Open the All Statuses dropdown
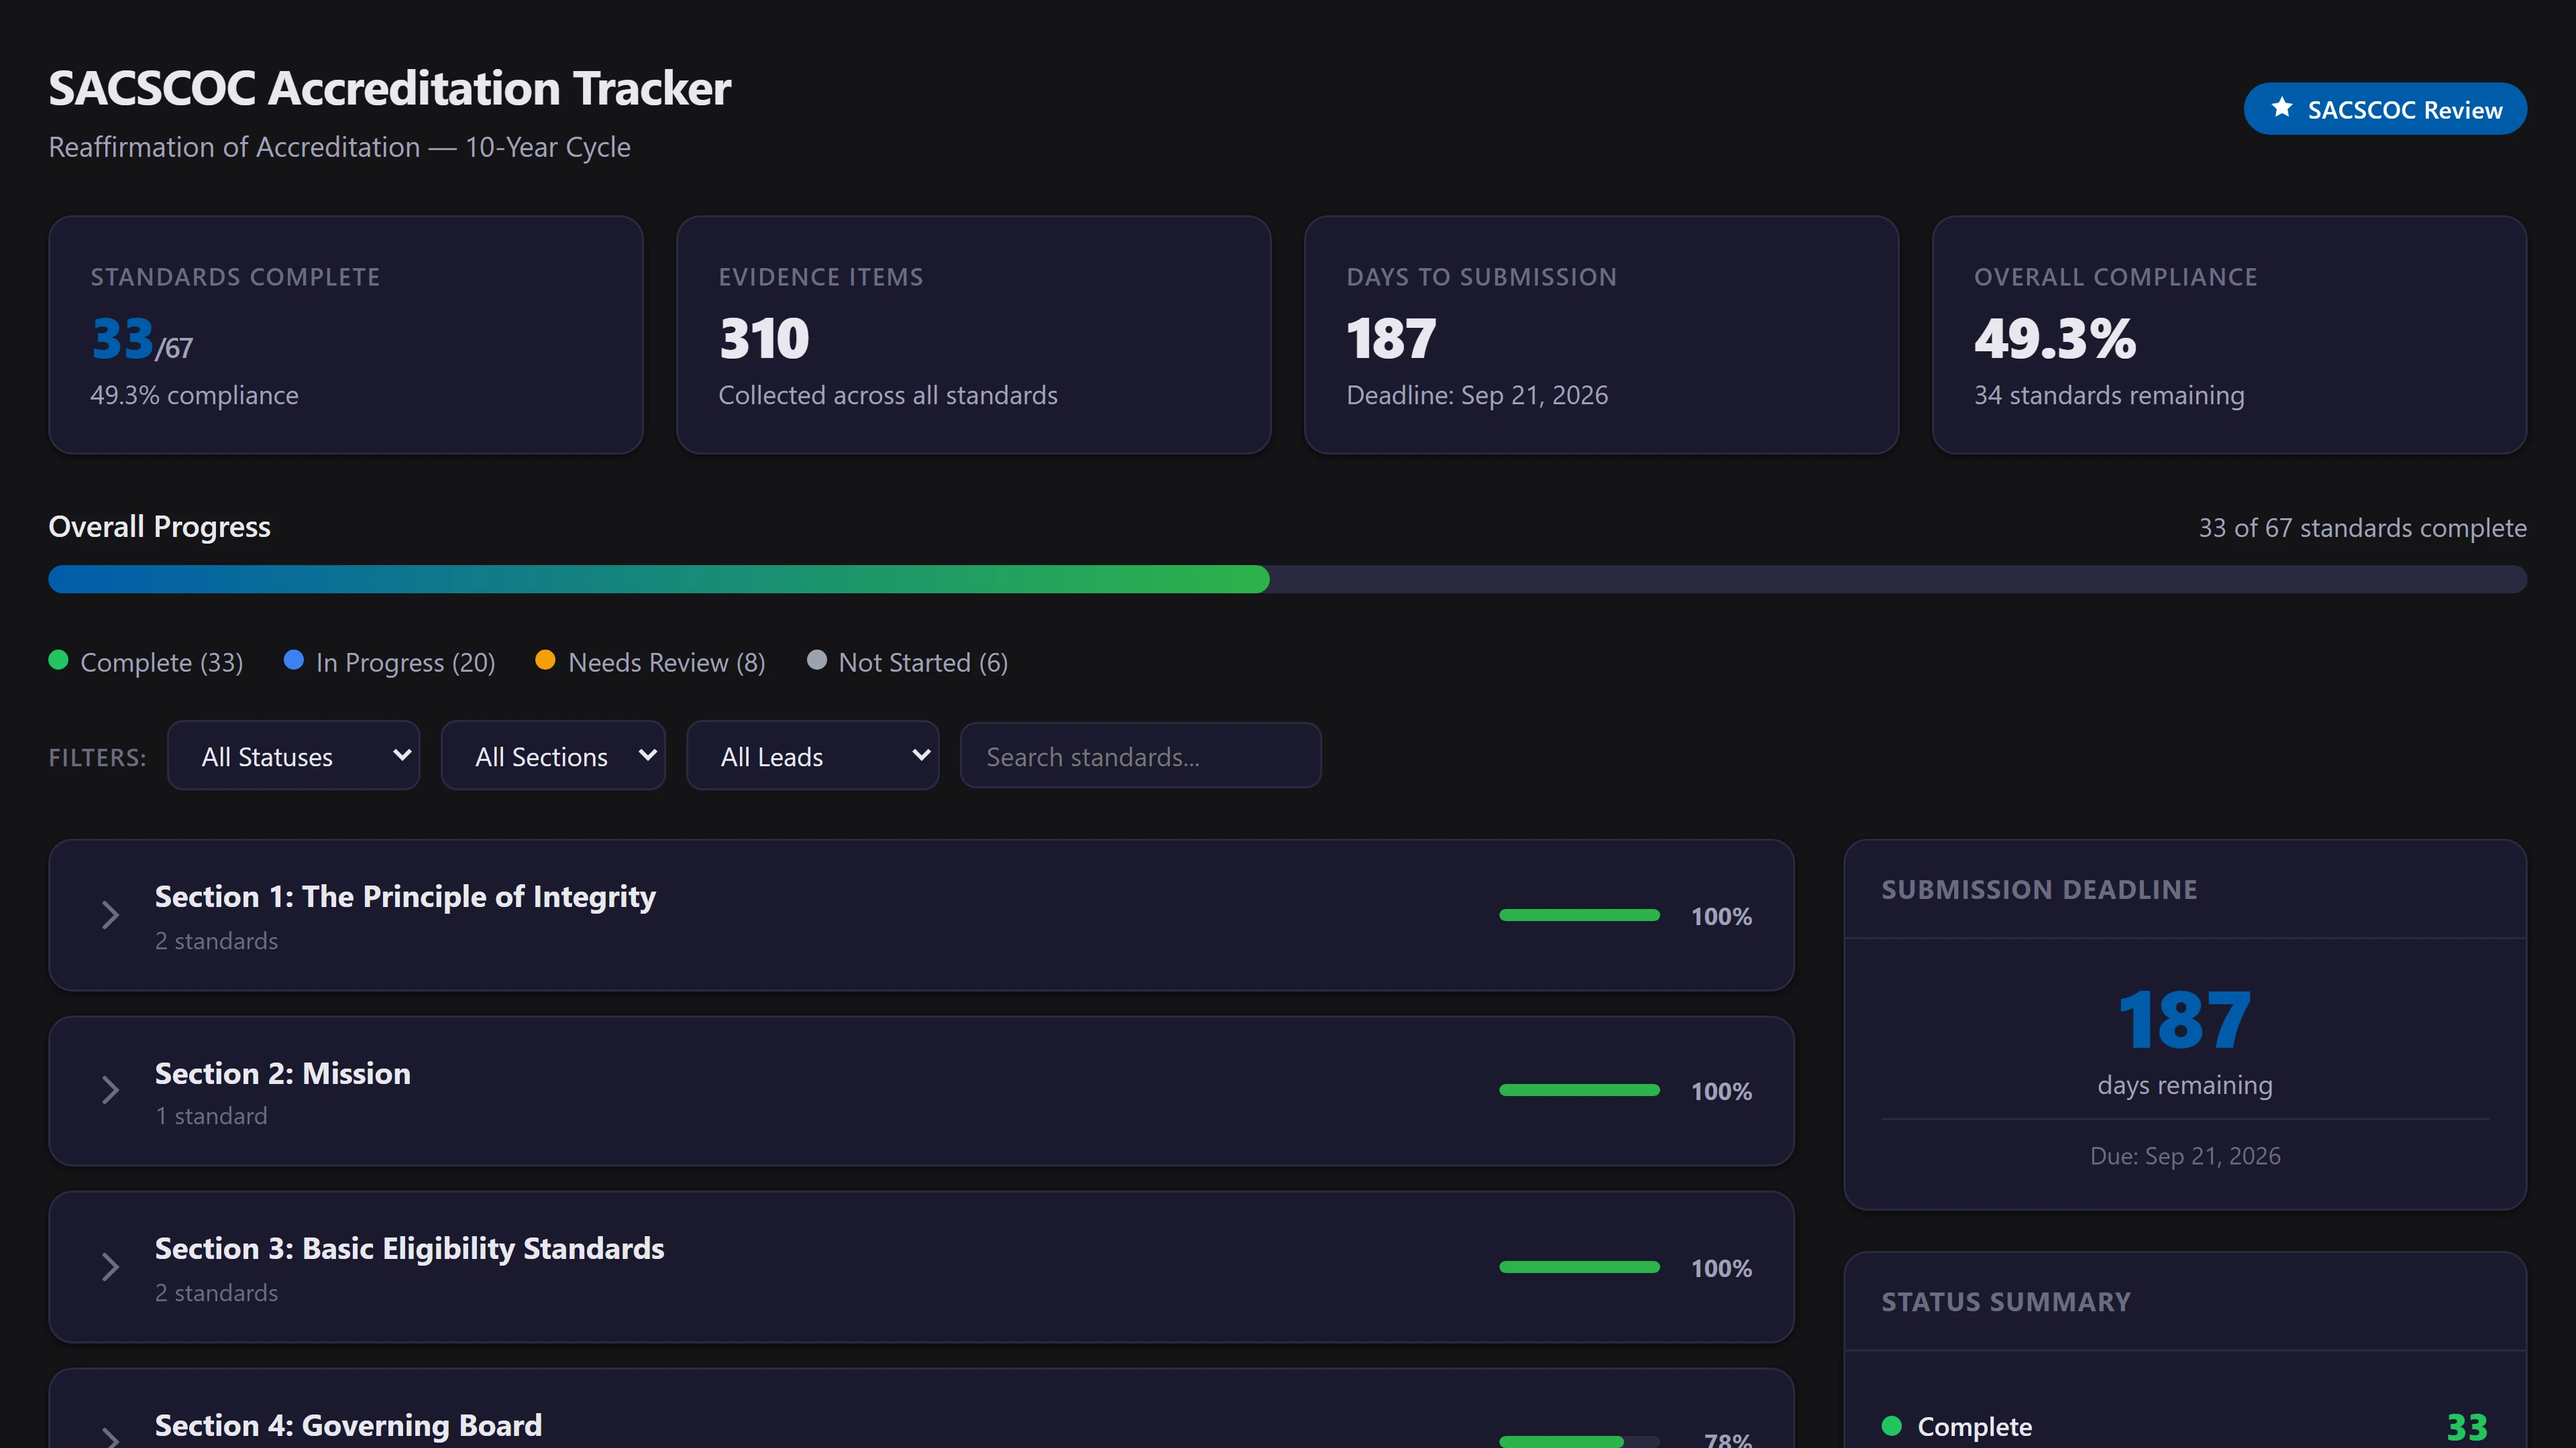Image resolution: width=2576 pixels, height=1448 pixels. point(293,756)
